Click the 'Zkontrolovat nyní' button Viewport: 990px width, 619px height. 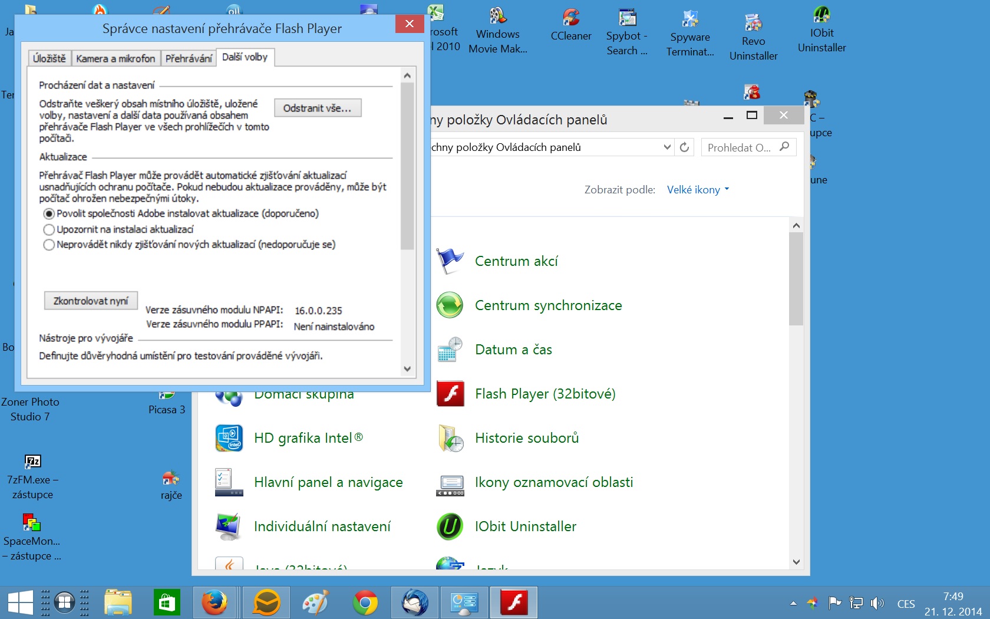[91, 301]
